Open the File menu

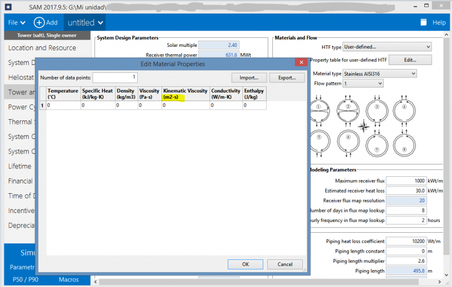click(16, 23)
